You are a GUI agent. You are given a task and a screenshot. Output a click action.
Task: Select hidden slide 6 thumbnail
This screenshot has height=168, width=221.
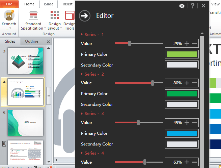[x=25, y=152]
